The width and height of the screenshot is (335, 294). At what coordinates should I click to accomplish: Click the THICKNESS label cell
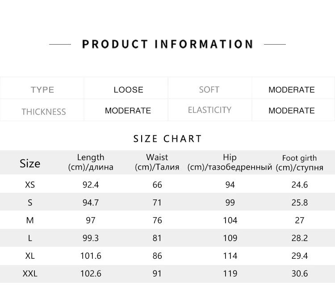43,112
